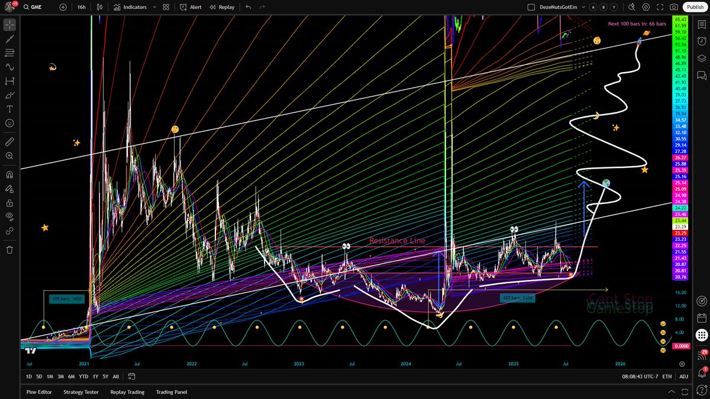
Task: Click the Publish button
Action: click(x=695, y=7)
